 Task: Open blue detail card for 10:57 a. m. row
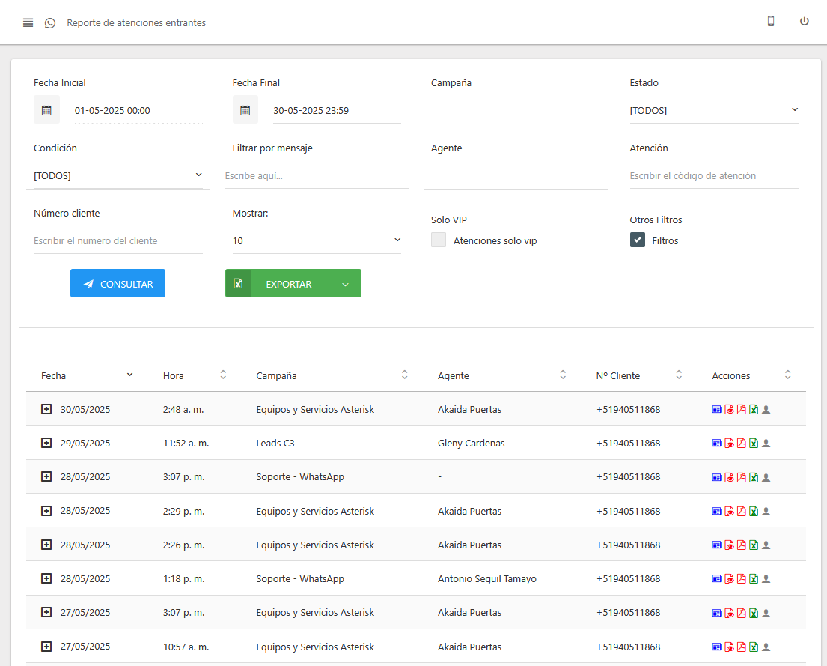pos(717,647)
